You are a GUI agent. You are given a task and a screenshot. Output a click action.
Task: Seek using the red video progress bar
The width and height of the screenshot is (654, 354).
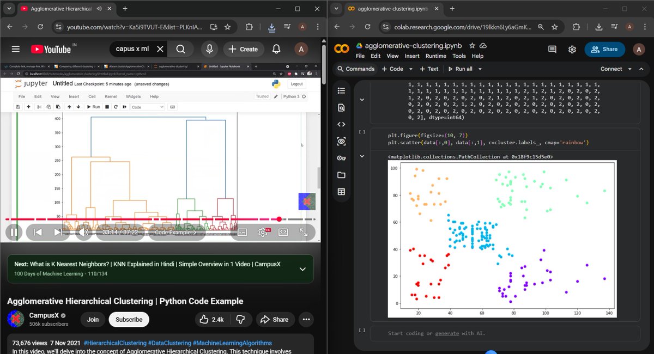coord(160,219)
